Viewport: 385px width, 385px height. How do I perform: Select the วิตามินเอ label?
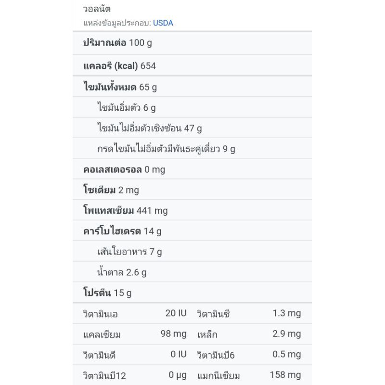(x=100, y=314)
